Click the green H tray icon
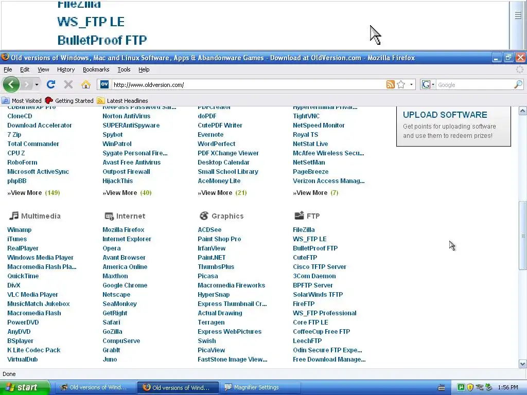The width and height of the screenshot is (527, 395). pyautogui.click(x=461, y=387)
